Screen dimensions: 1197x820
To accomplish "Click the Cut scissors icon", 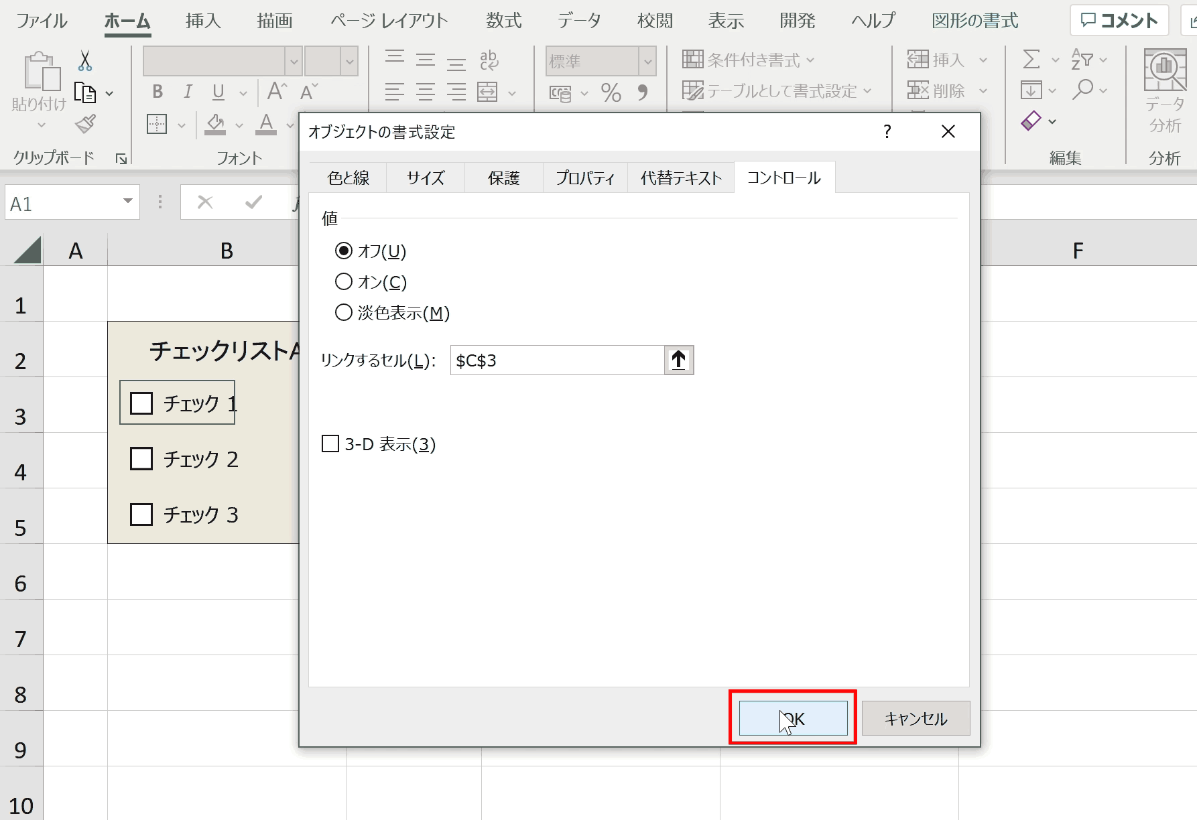I will click(x=84, y=61).
